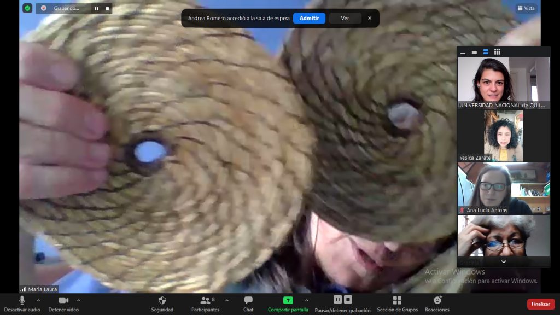
Task: Open the Chat panel
Action: tap(248, 304)
